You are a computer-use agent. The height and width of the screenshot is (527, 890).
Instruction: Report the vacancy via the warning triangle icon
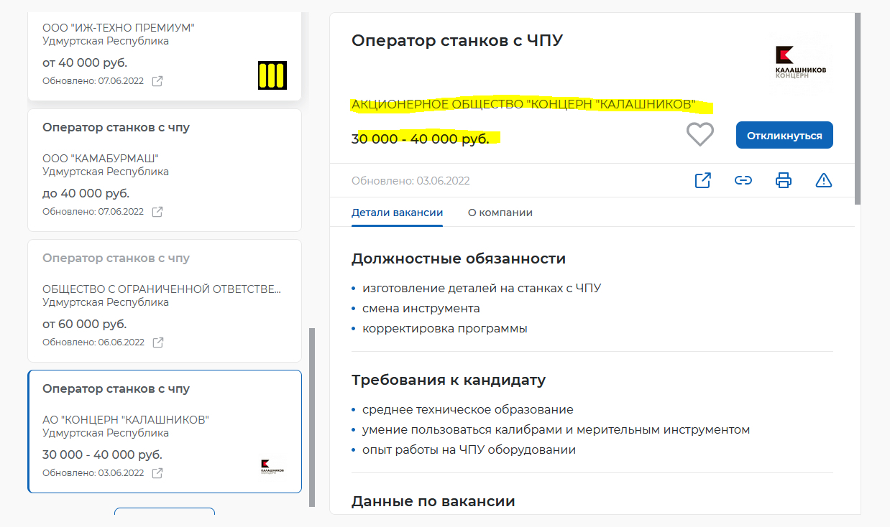point(824,180)
